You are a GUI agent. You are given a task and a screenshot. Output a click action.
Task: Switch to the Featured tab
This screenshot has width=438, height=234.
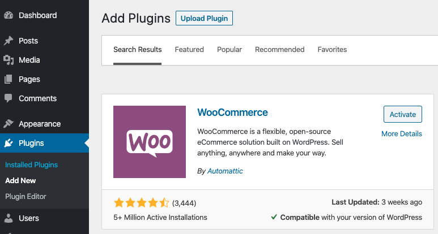point(189,50)
